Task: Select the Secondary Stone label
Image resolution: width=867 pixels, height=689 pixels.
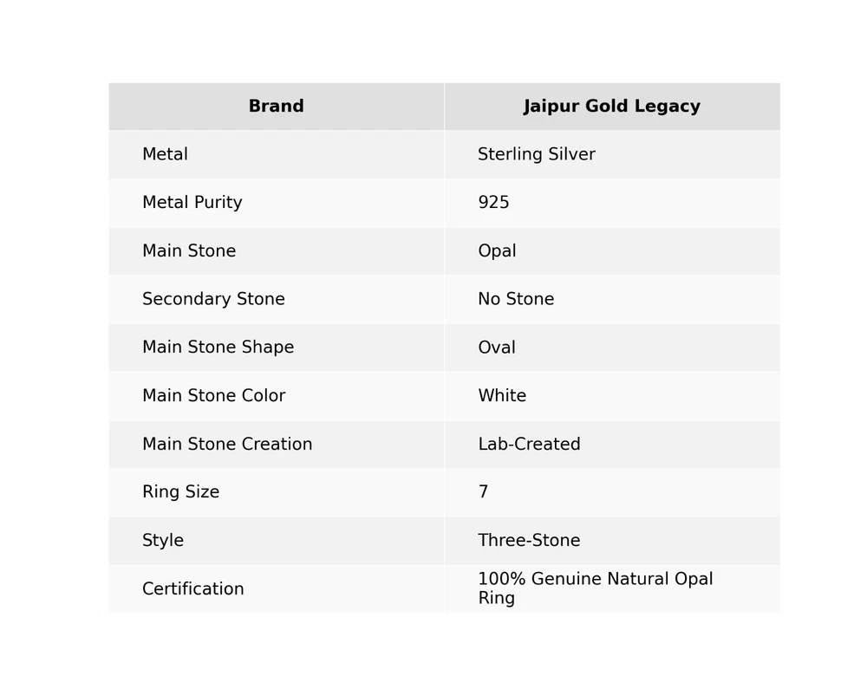Action: [x=213, y=300]
